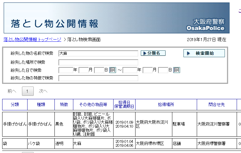241x153 pixels.
Task: Click the 落とし物公開情報 banner title
Action: 54,24
